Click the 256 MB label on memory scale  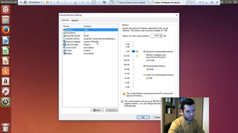[x=126, y=60]
